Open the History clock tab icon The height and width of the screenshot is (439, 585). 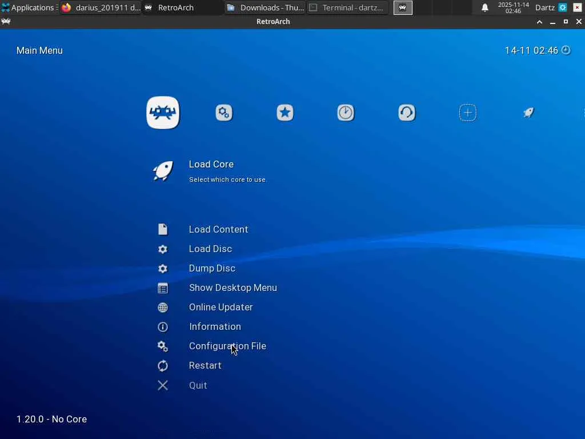(346, 113)
